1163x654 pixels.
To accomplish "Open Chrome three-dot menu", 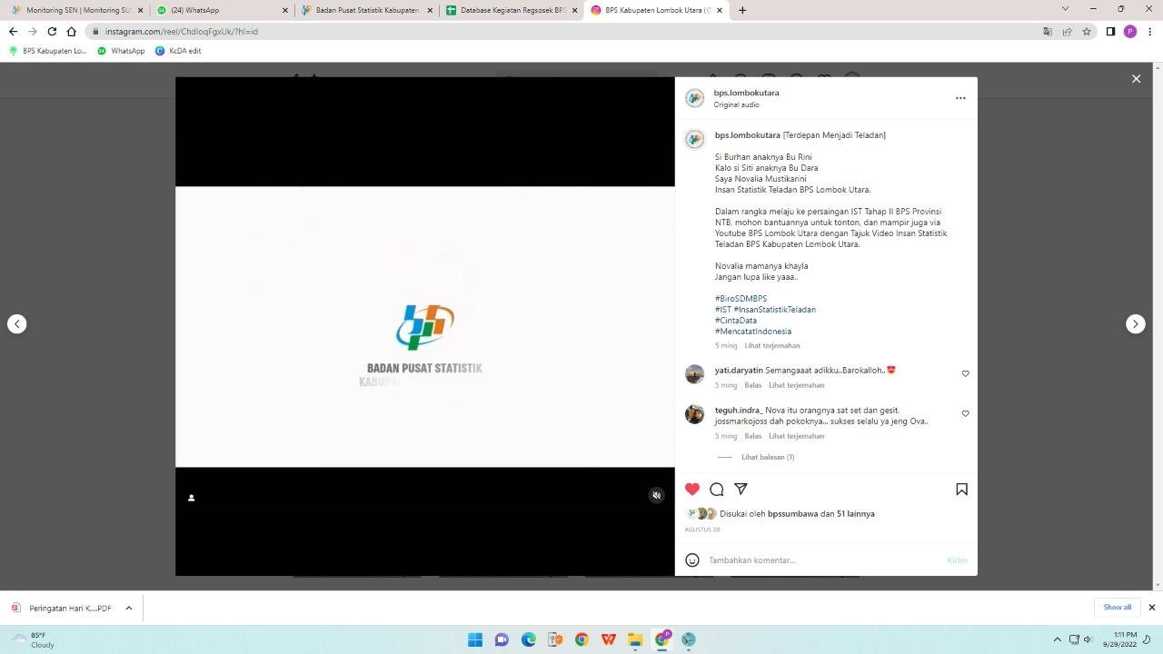I will click(1149, 31).
